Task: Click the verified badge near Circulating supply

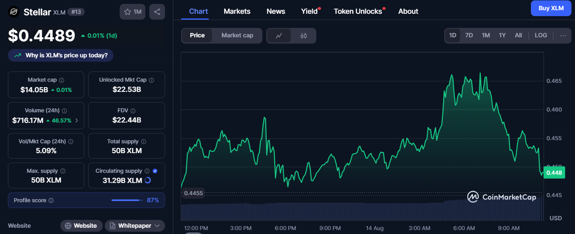Action: [155, 171]
